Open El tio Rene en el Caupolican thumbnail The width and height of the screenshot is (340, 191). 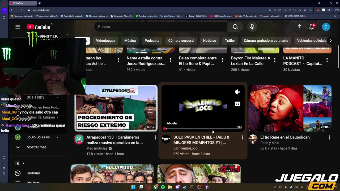point(290,108)
